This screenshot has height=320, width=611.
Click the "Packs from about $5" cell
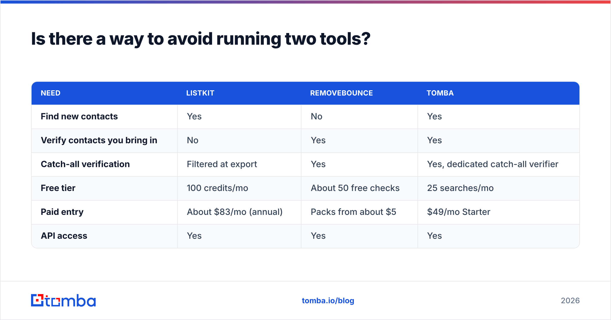tap(353, 212)
